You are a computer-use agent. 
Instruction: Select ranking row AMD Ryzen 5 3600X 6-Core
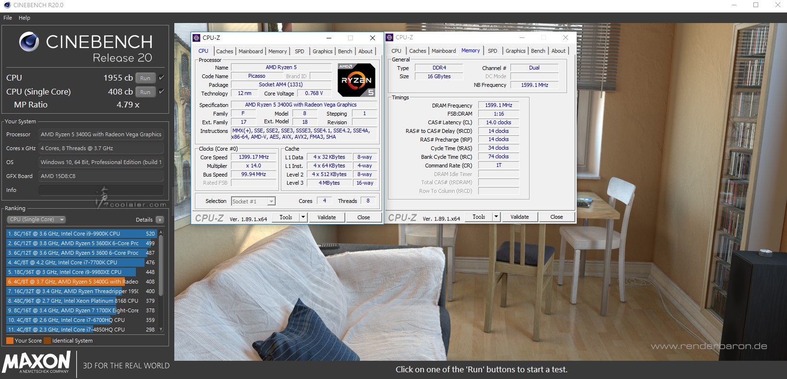point(82,243)
